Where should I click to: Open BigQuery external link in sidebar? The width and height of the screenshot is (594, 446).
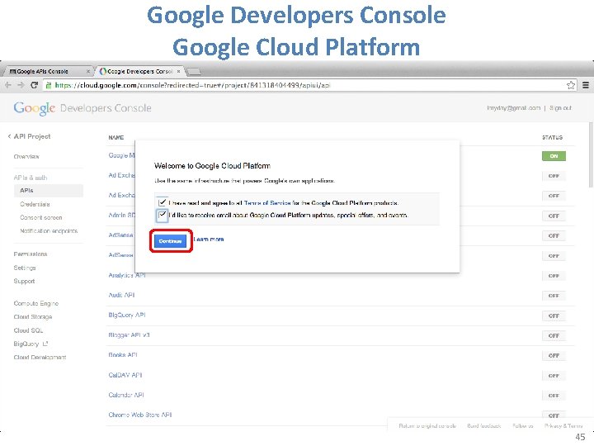point(31,344)
